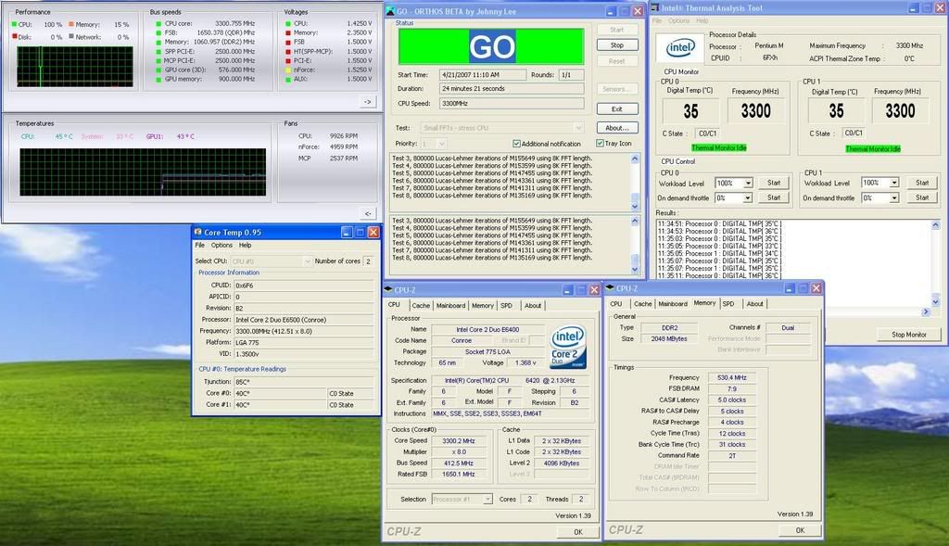Viewport: 949px width, 546px height.
Task: Click the CPU-Z title bar icon
Action: click(389, 289)
